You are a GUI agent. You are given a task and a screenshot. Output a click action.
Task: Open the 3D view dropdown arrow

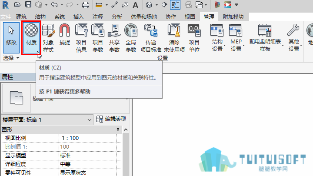point(156,5)
